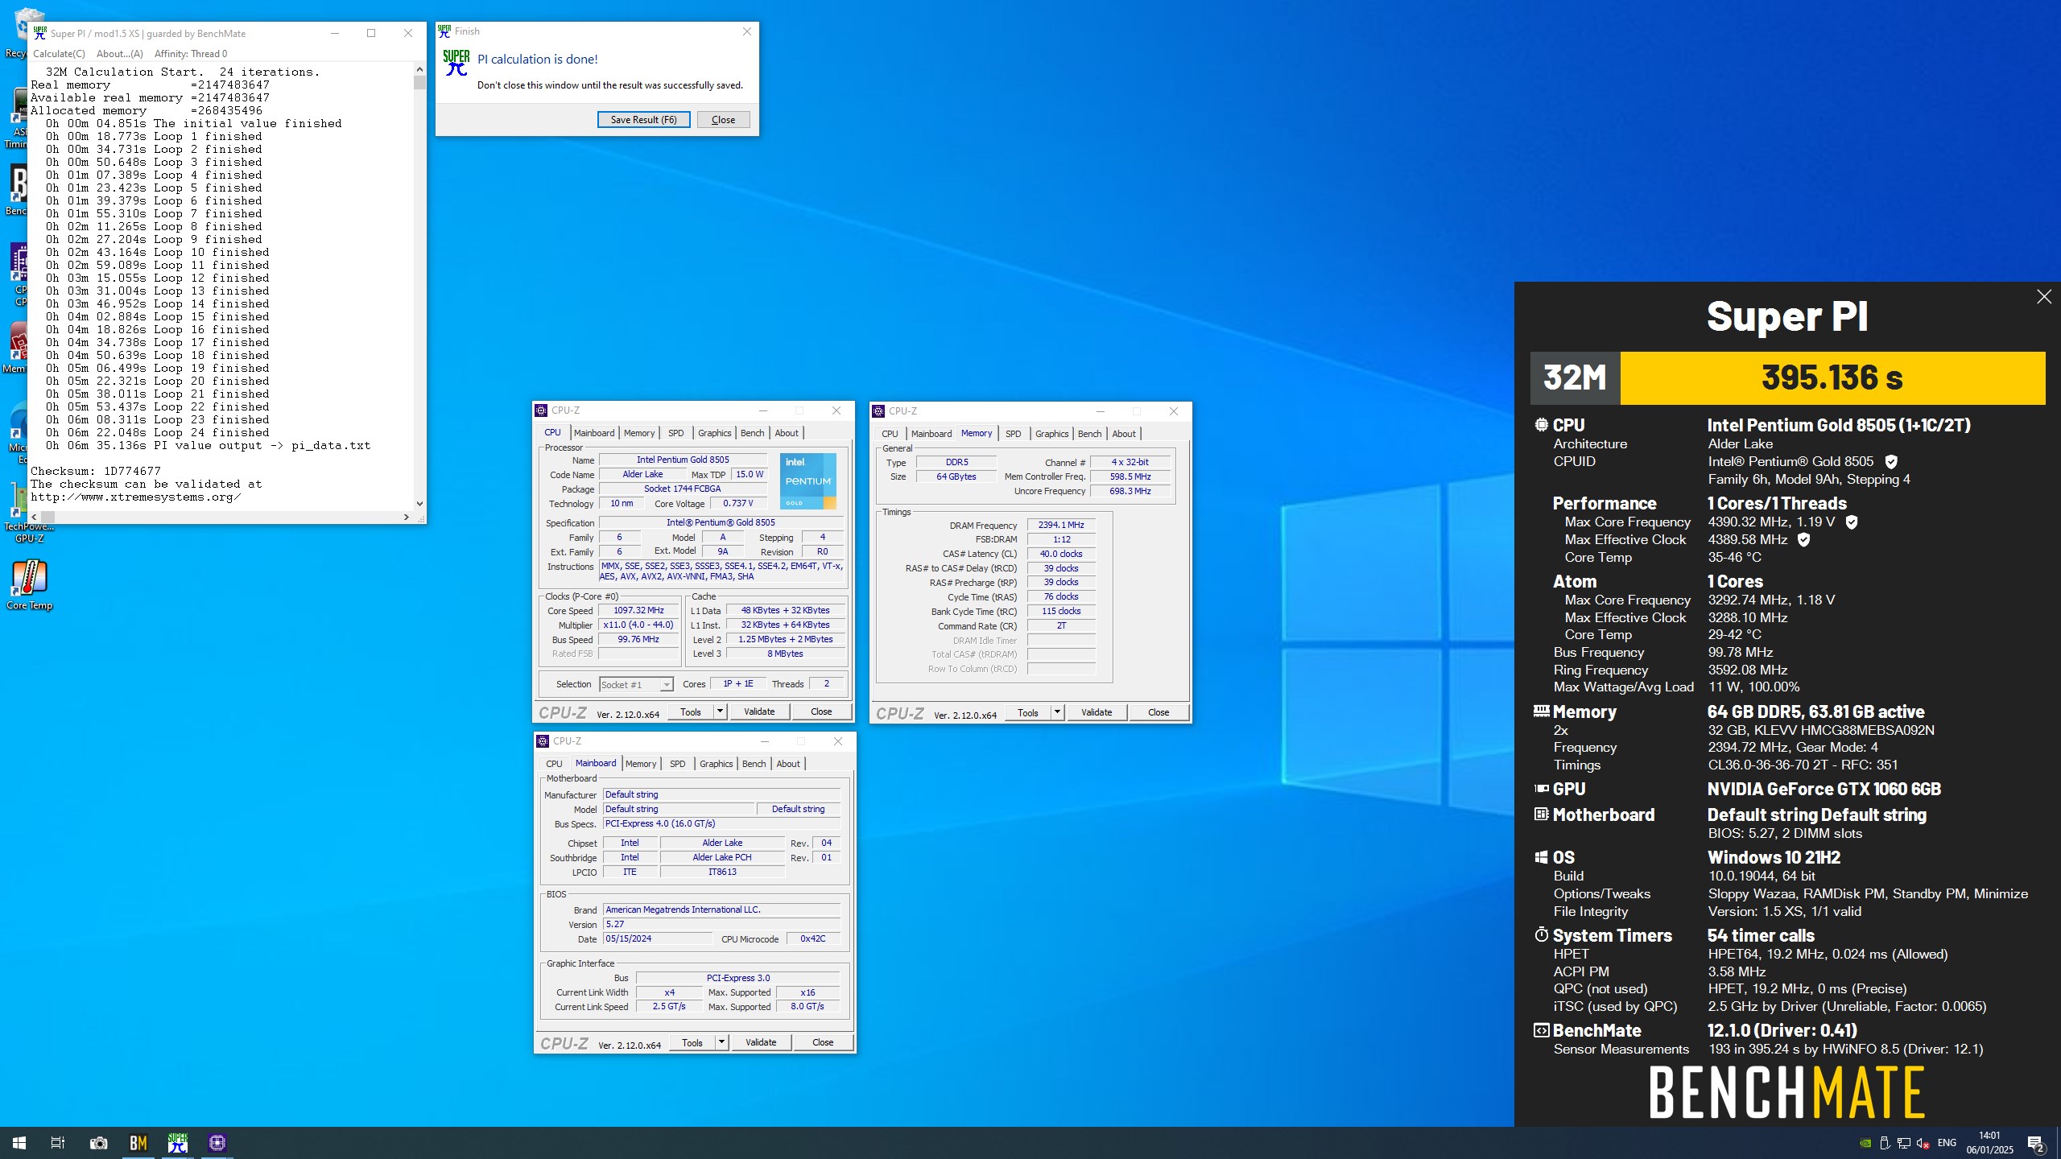Viewport: 2061px width, 1159px height.
Task: Click the Max TDP value 15.0 W
Action: pyautogui.click(x=750, y=475)
